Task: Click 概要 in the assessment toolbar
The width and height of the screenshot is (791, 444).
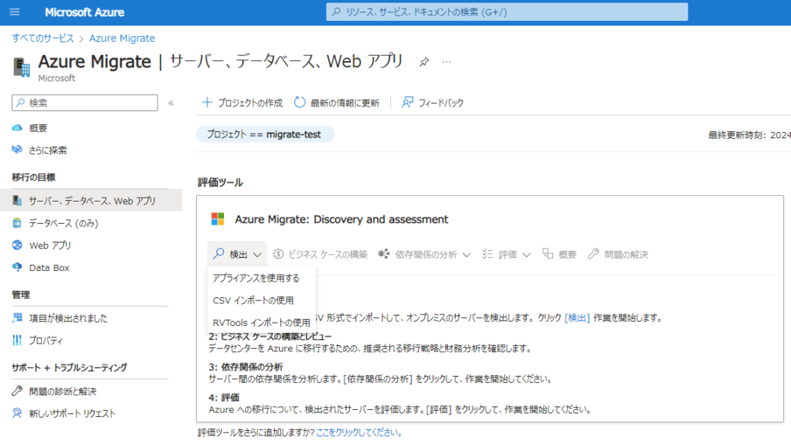Action: (559, 254)
